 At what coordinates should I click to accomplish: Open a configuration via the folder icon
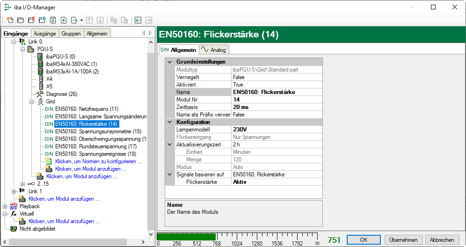(20, 20)
